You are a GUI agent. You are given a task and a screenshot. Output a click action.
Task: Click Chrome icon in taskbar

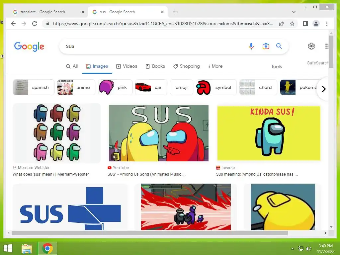[x=47, y=248]
